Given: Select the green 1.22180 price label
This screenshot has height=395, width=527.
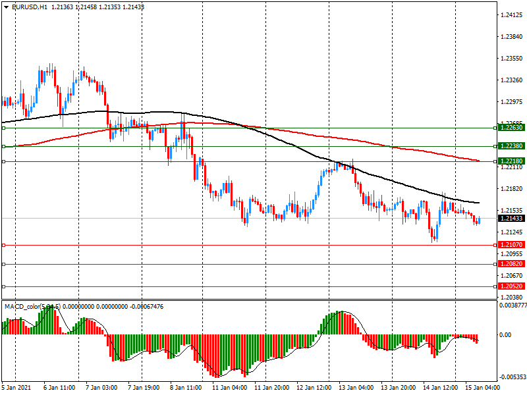Looking at the screenshot, I should [x=511, y=161].
